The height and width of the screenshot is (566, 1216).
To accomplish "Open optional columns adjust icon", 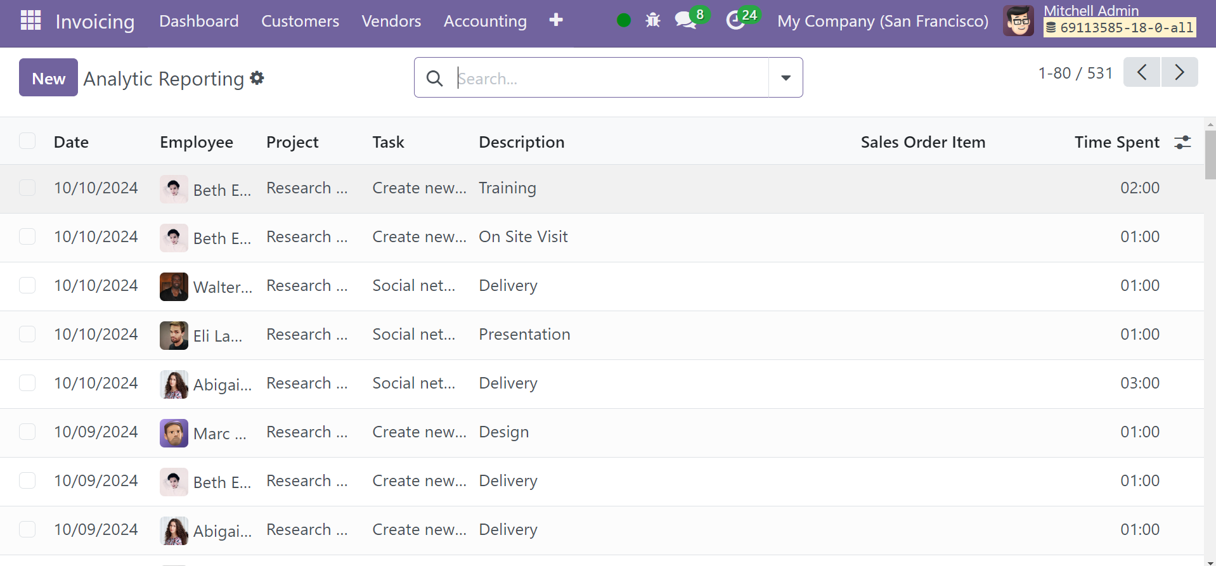I will [x=1182, y=142].
